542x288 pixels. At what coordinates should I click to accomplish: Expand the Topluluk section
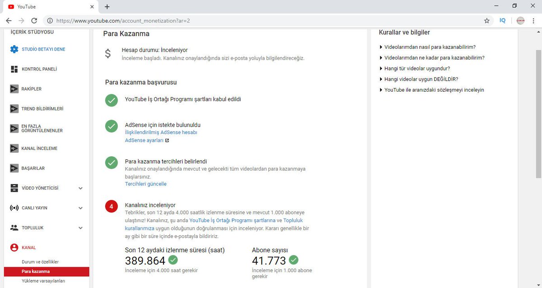[x=80, y=228]
